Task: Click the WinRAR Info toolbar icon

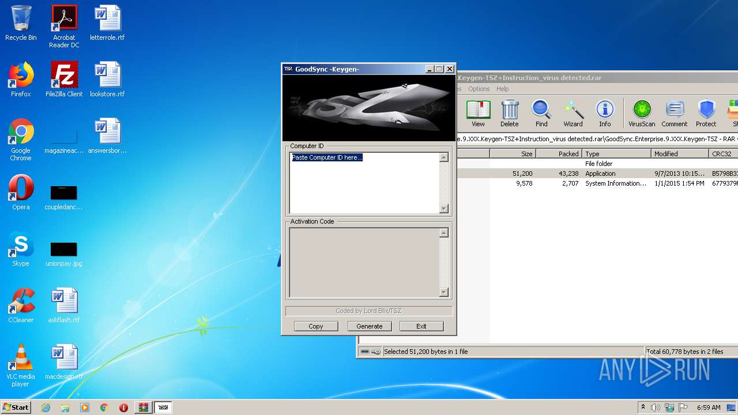Action: coord(605,114)
